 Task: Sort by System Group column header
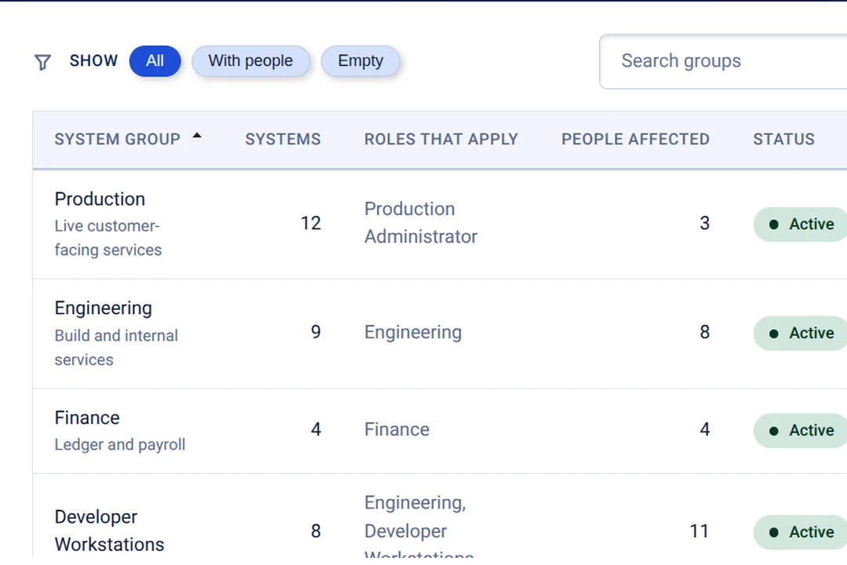[x=117, y=140]
